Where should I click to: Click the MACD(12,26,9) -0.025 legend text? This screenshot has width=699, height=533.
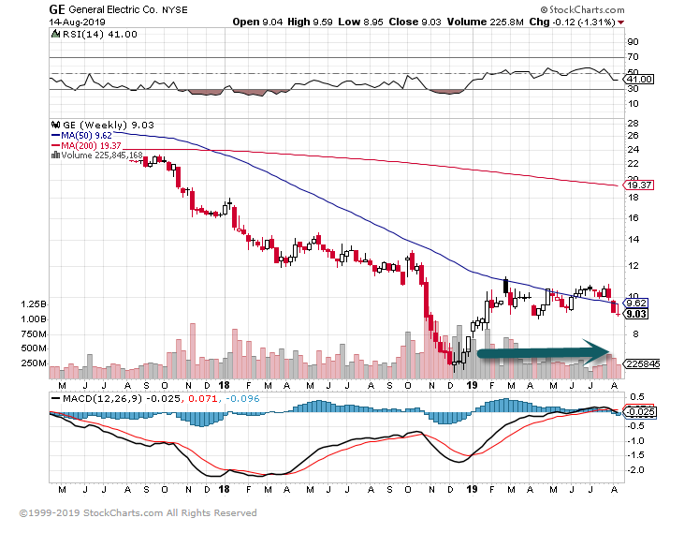point(122,399)
